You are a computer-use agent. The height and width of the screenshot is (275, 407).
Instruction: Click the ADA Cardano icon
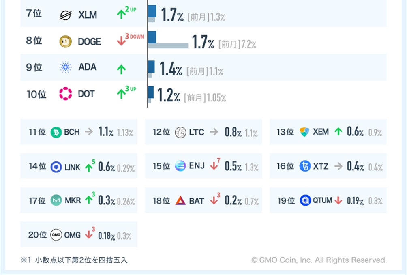click(x=65, y=67)
